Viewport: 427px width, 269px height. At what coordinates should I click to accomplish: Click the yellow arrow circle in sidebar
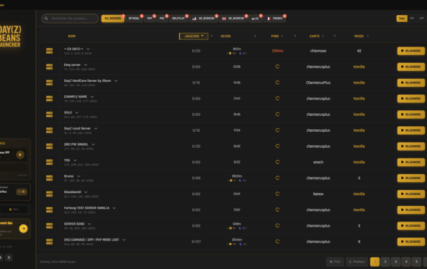point(23,228)
